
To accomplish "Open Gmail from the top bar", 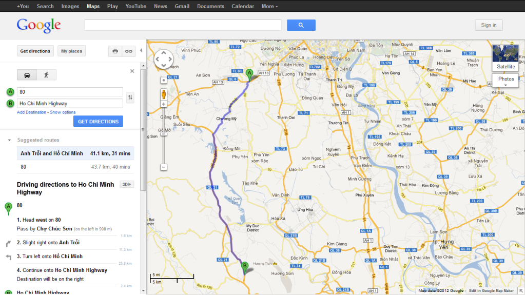I will pos(182,6).
